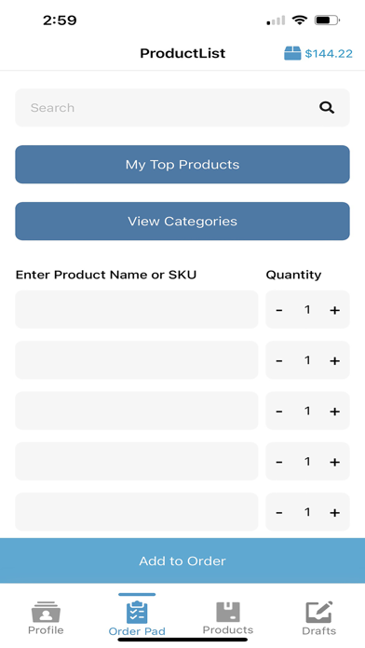Focus the Search input field
Viewport: 365px width, 648px height.
pos(182,108)
